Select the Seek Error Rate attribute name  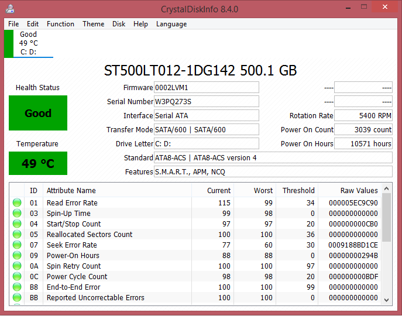click(x=72, y=245)
